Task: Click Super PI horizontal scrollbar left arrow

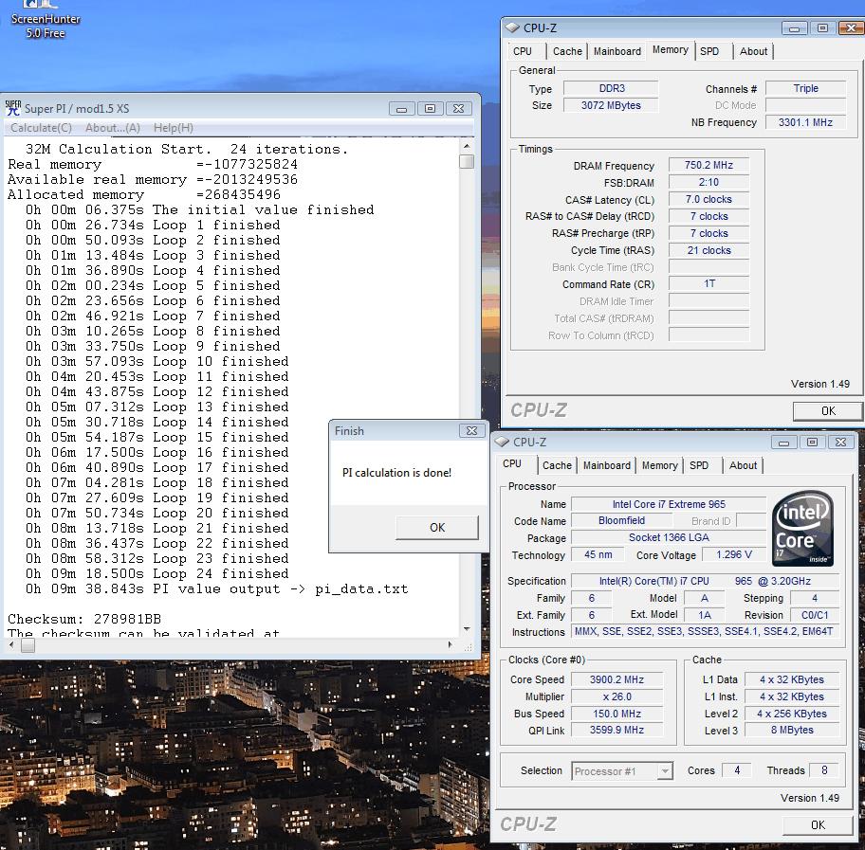Action: 12,645
